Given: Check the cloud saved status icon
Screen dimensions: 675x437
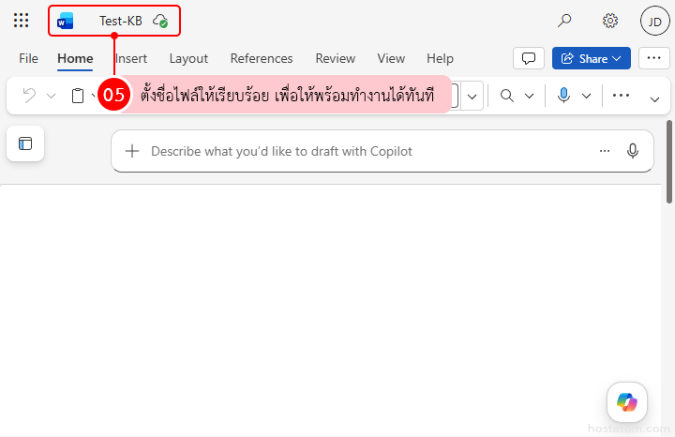Looking at the screenshot, I should point(160,21).
